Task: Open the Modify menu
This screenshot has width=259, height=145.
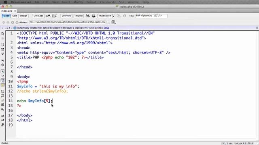Action: (78, 2)
